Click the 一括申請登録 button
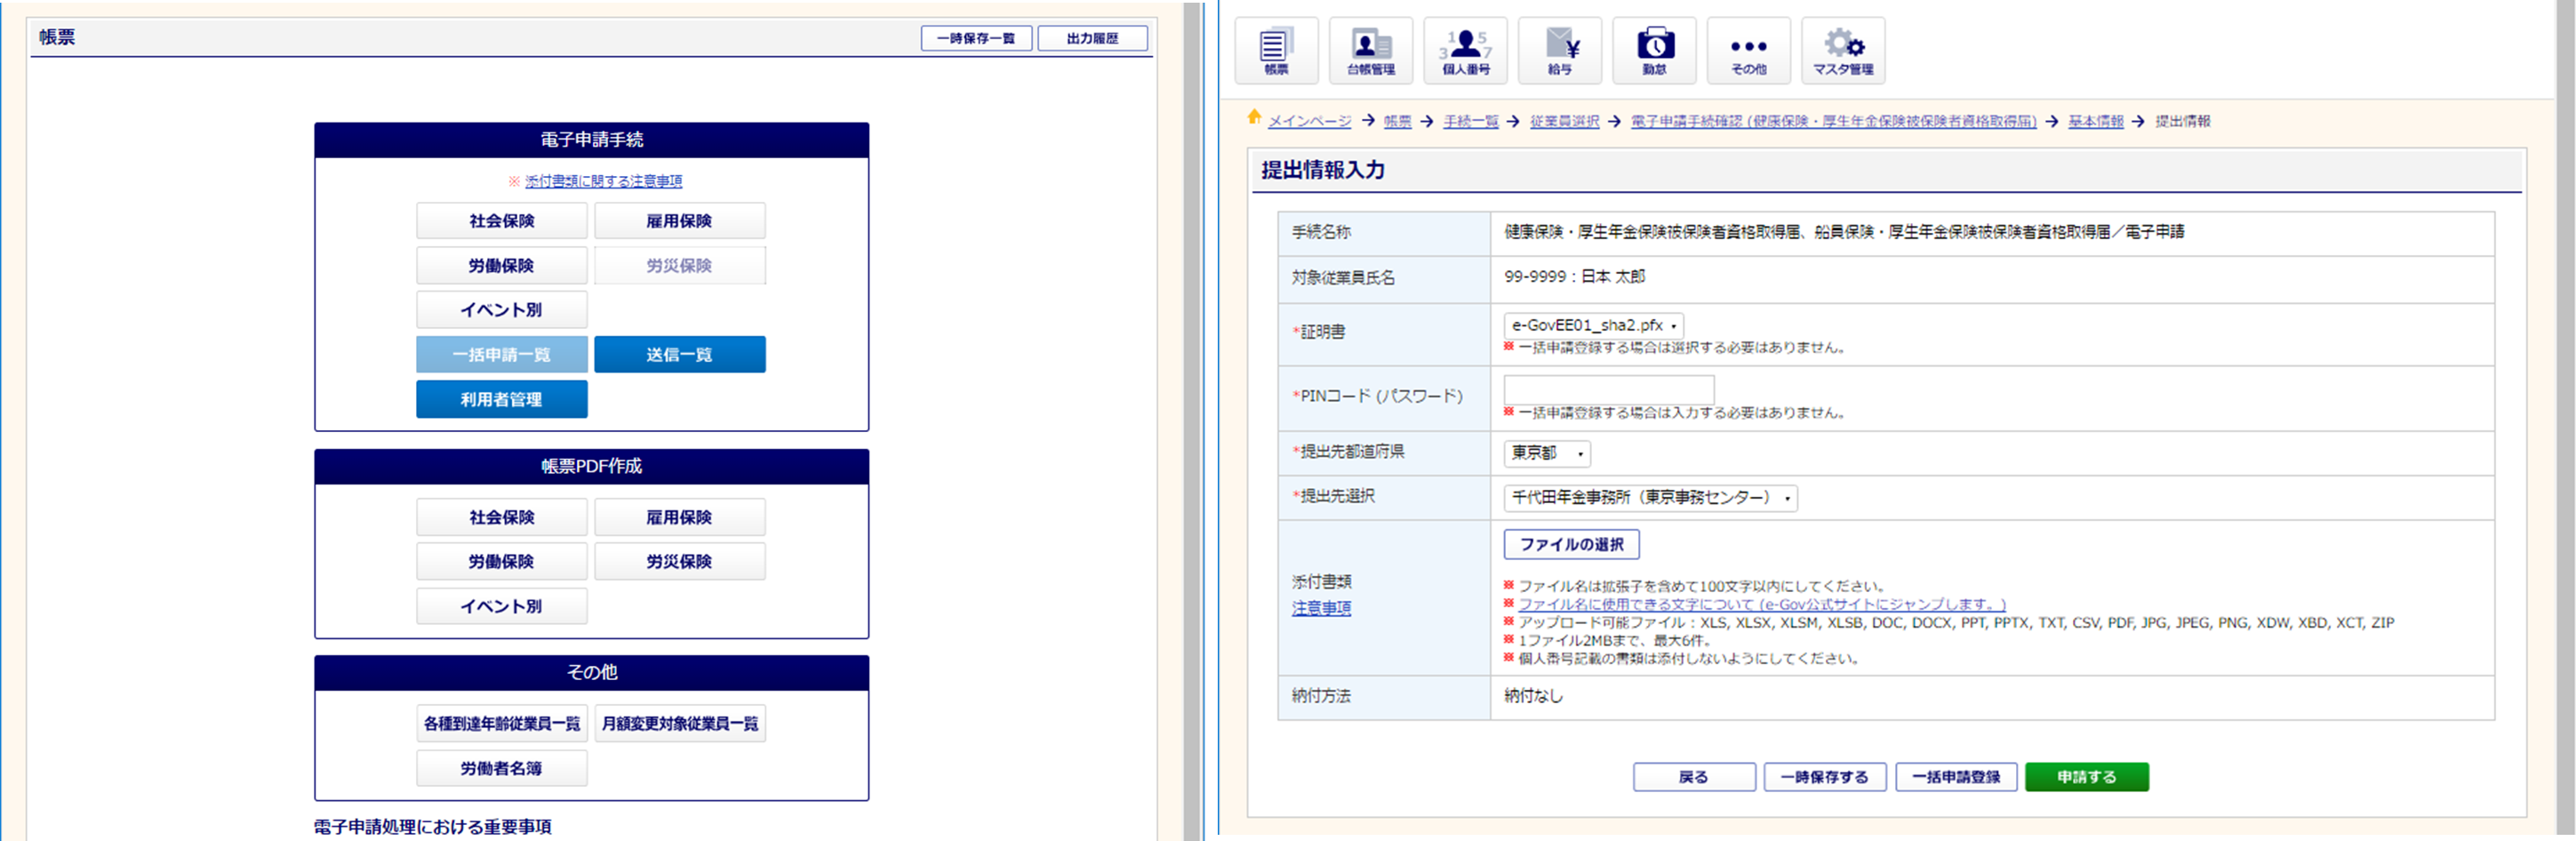Screen dimensions: 2576x841 (1955, 777)
